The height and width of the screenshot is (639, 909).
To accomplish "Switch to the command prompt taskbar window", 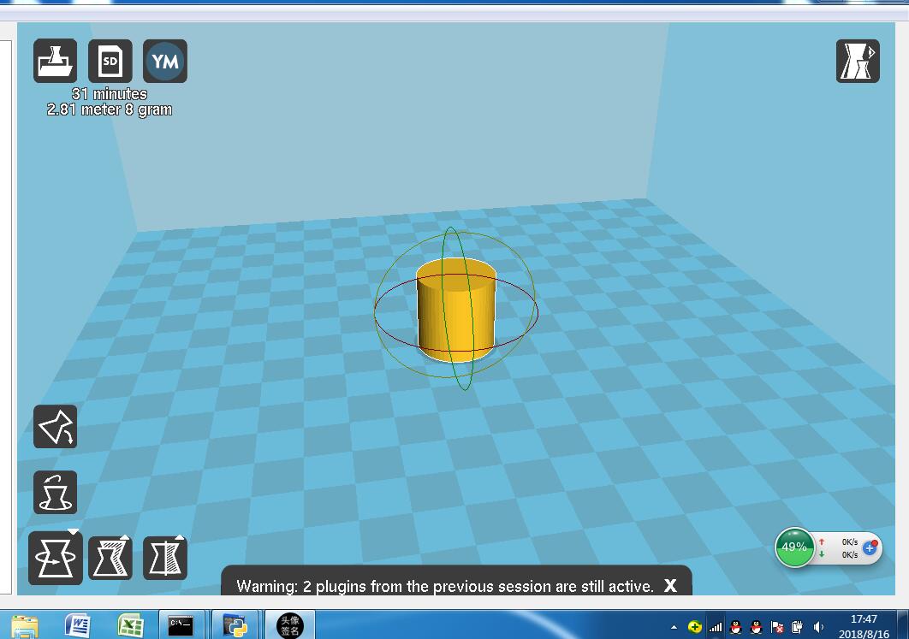I will 181,625.
